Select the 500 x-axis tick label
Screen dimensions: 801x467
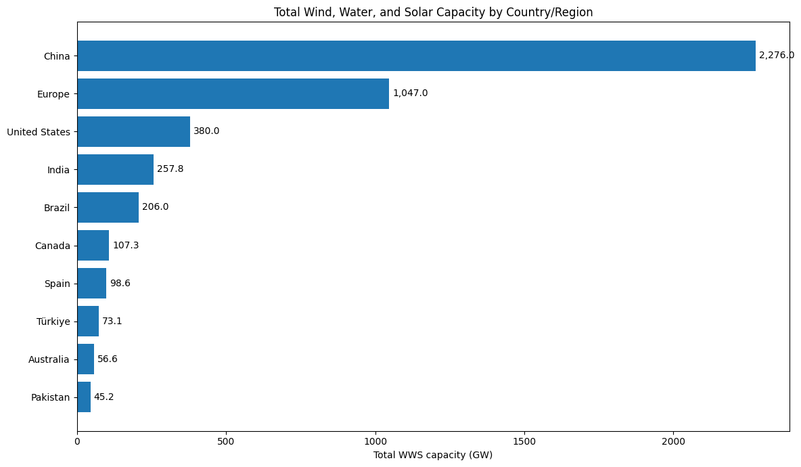(226, 441)
